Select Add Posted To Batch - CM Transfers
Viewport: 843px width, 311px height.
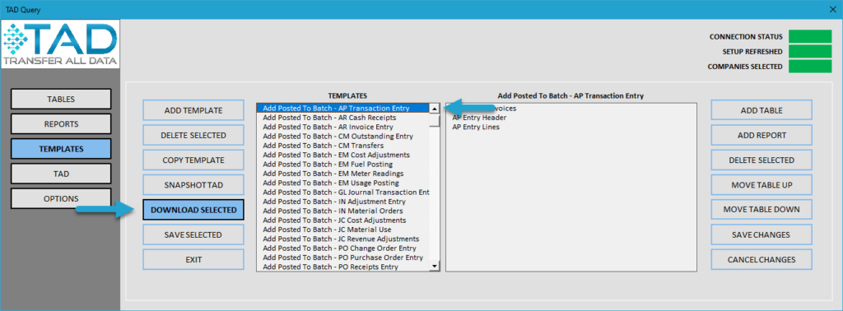tap(343, 145)
